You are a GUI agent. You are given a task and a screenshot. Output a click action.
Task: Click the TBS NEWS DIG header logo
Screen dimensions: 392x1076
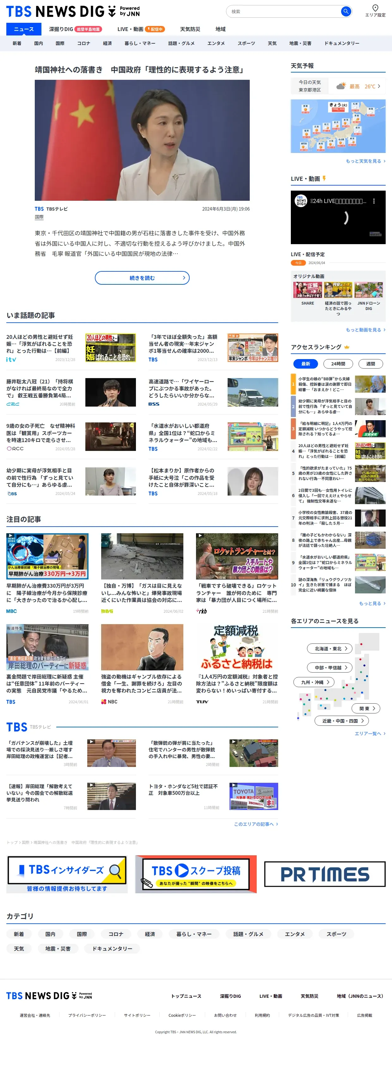click(73, 11)
